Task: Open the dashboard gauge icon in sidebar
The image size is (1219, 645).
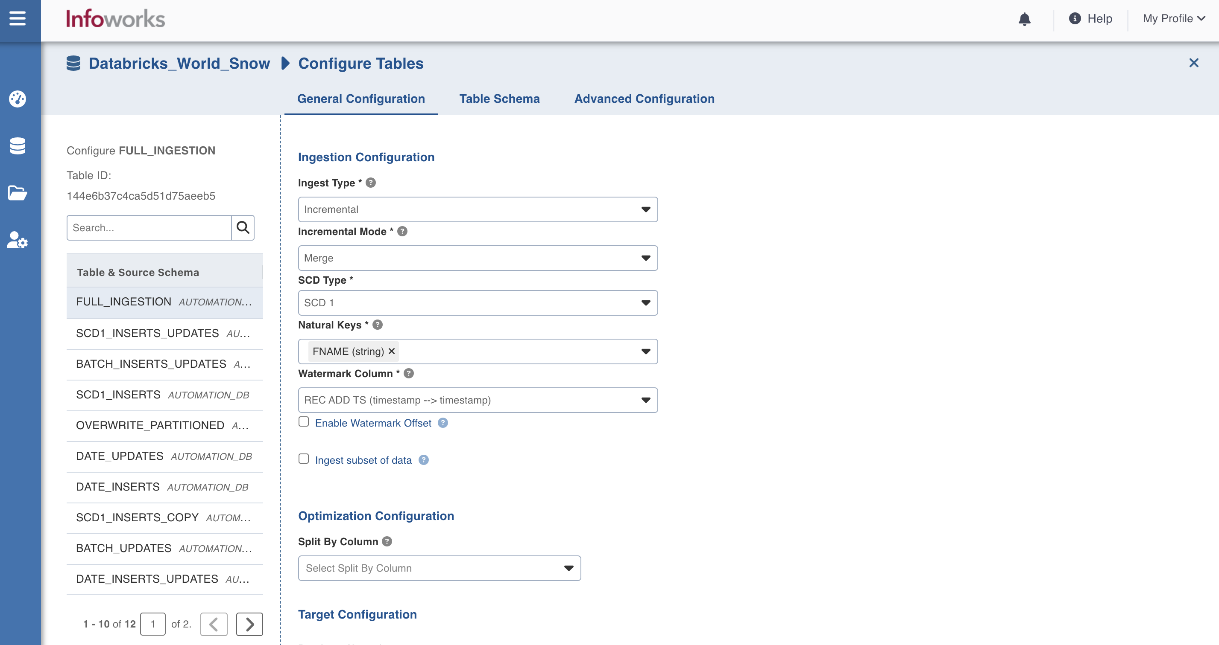Action: tap(18, 99)
